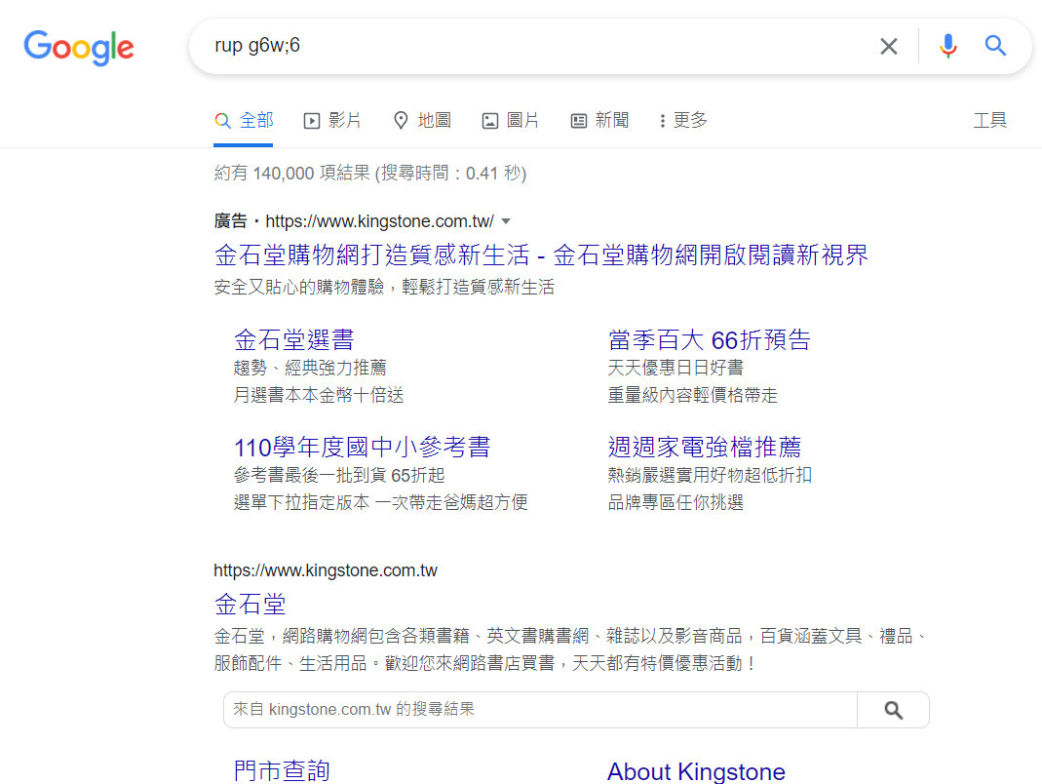Switch to the 地圖 tab
Viewport: 1042px width, 784px height.
pos(422,120)
